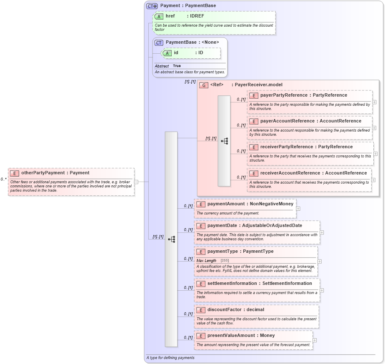The height and width of the screenshot is (364, 385).
Task: Click the CT icon beside Payment : PaymentBase
Action: point(152,6)
